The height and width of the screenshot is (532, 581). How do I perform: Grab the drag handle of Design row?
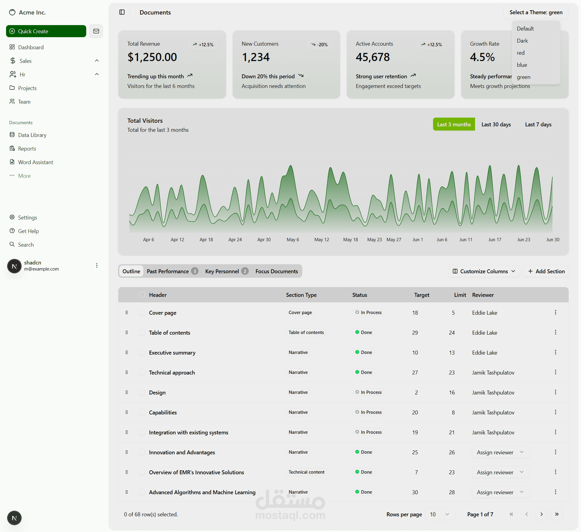126,392
